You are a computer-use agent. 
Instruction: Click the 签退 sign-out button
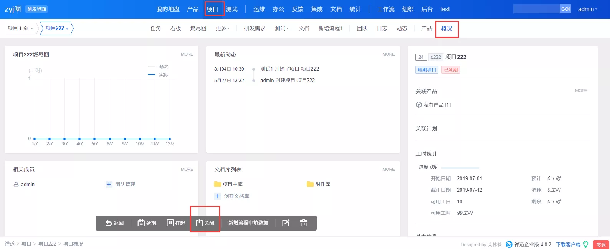[601, 245]
